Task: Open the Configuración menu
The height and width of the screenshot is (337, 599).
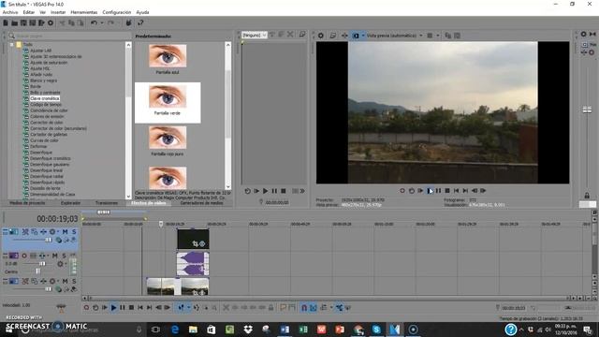Action: coord(116,12)
